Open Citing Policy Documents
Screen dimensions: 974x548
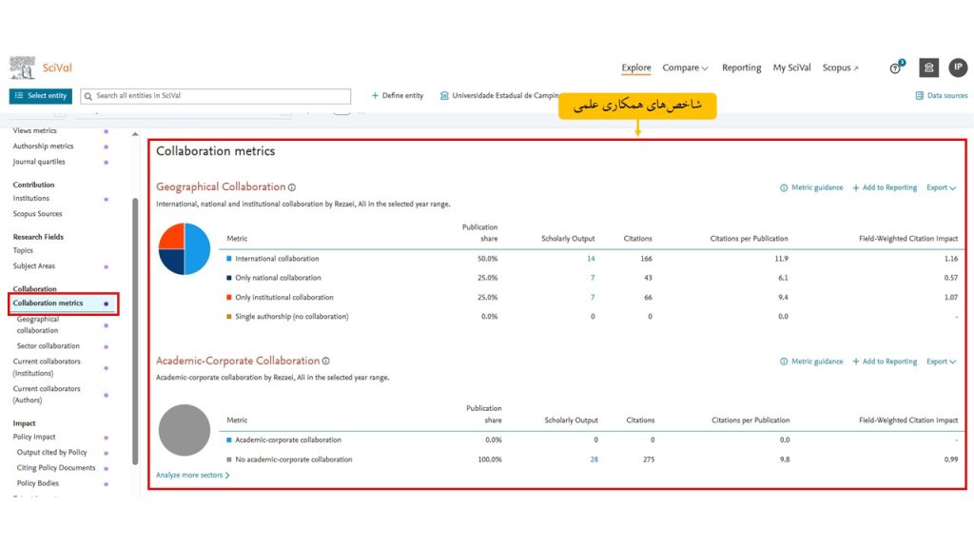(x=56, y=468)
